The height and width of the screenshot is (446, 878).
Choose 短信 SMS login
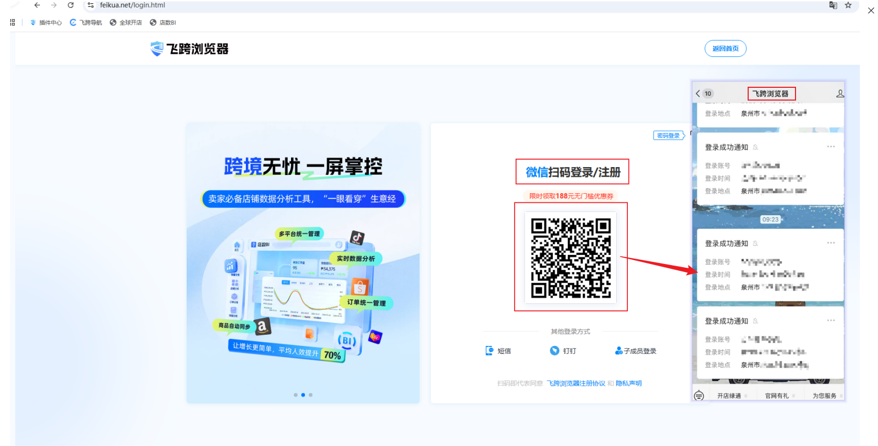pos(499,351)
